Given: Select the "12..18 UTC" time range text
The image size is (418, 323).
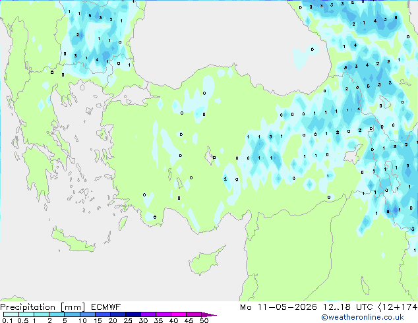Looking at the screenshot, I should click(x=347, y=307).
